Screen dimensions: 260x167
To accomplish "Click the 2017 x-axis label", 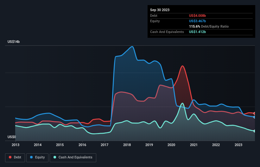I will tap(105, 145).
